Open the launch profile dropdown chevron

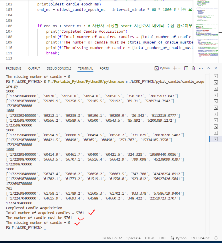coord(179,68)
